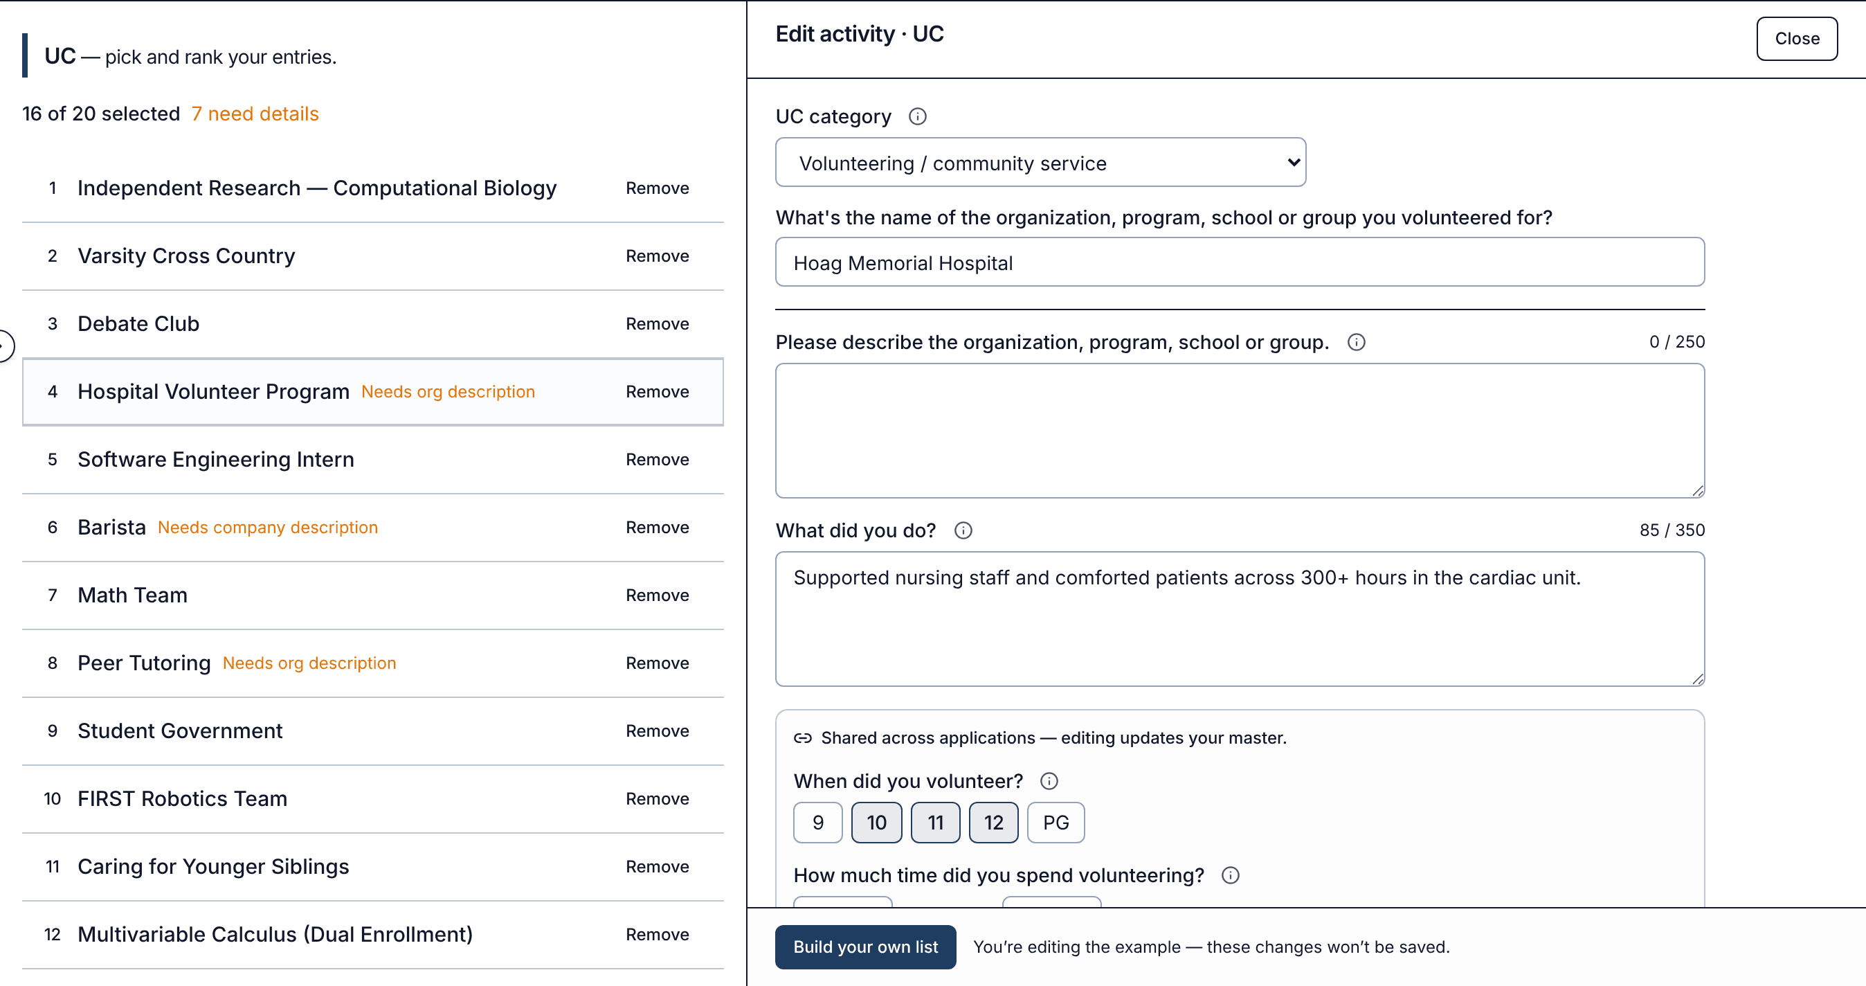Show info for time spent volunteering question
1866x986 pixels.
[x=1230, y=875]
